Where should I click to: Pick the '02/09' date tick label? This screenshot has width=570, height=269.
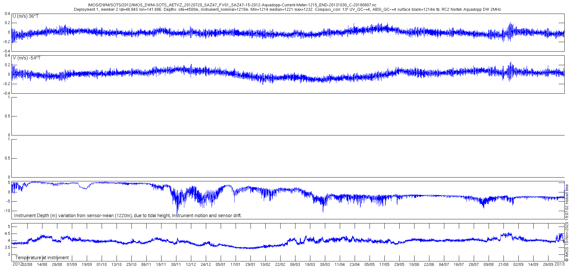tap(518, 265)
